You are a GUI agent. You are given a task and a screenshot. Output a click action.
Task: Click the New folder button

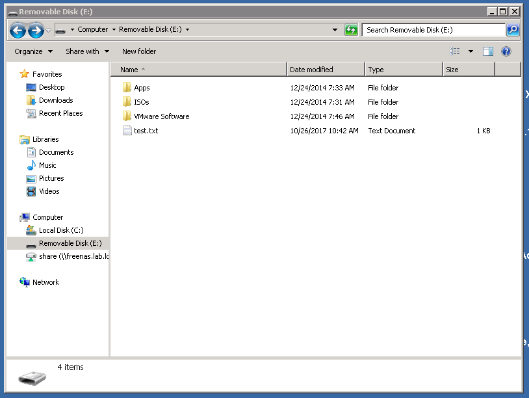[139, 51]
